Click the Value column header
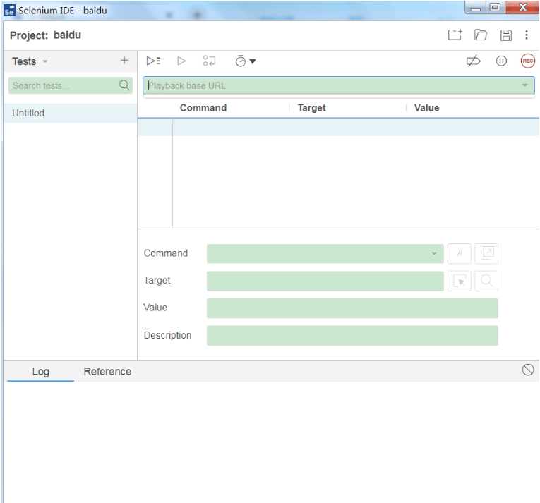Image resolution: width=540 pixels, height=503 pixels. (426, 108)
